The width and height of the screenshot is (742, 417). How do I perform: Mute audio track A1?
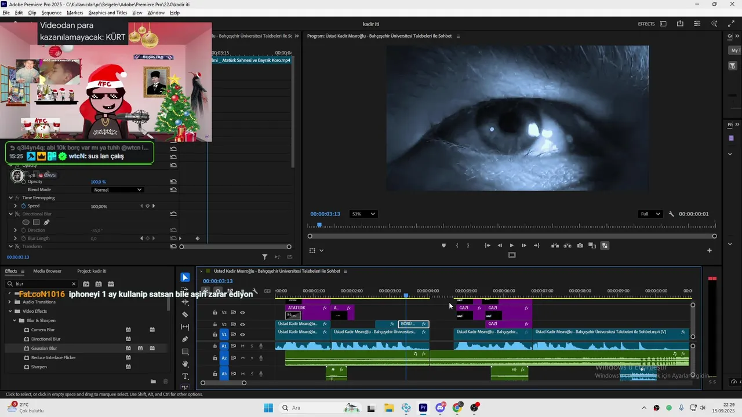[x=242, y=346]
